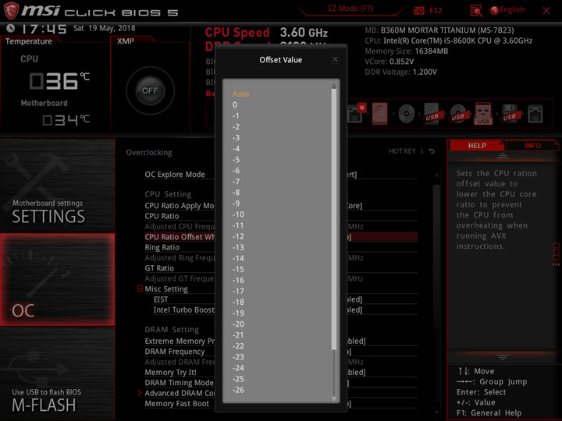Choose offset value -17
The width and height of the screenshot is (562, 421).
click(x=238, y=291)
